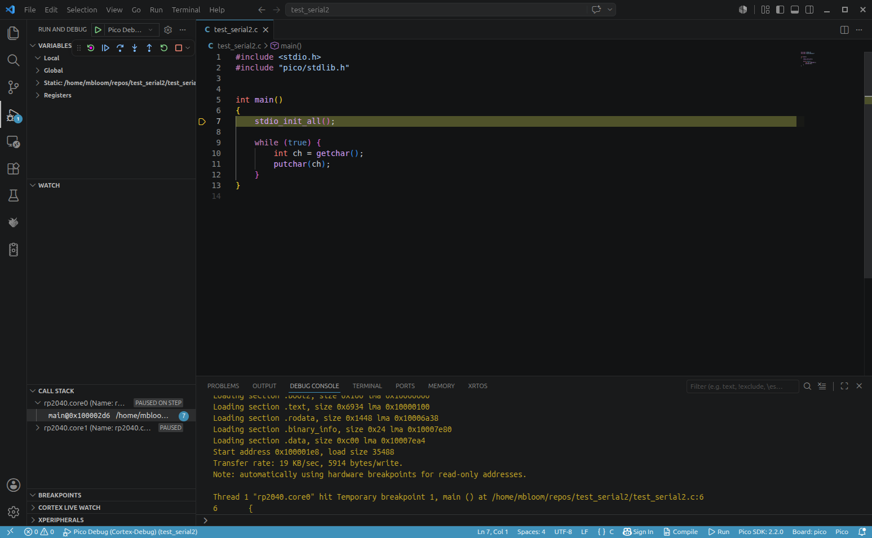Open the Remote Explorer view
This screenshot has width=872, height=538.
click(14, 142)
